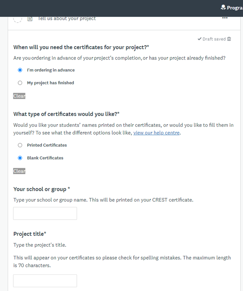Click the Programmes rosette icon

223,7
